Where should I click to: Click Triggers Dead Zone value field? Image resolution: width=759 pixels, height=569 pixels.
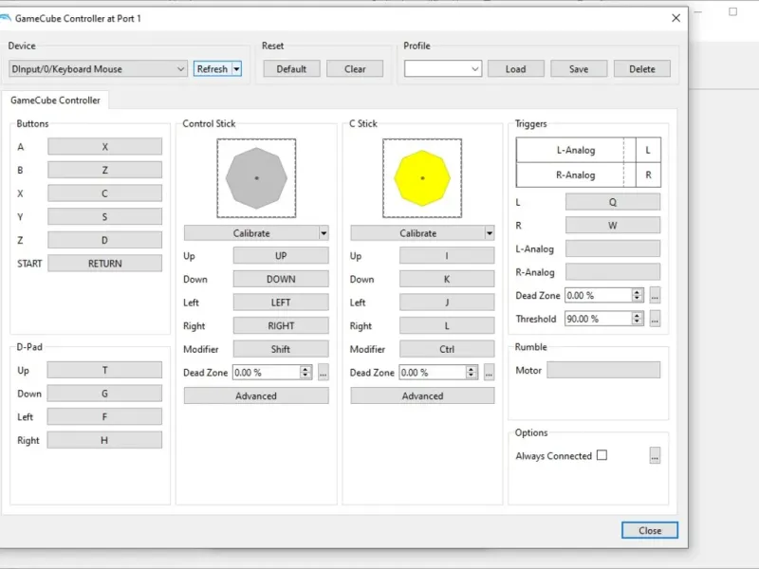pyautogui.click(x=599, y=295)
